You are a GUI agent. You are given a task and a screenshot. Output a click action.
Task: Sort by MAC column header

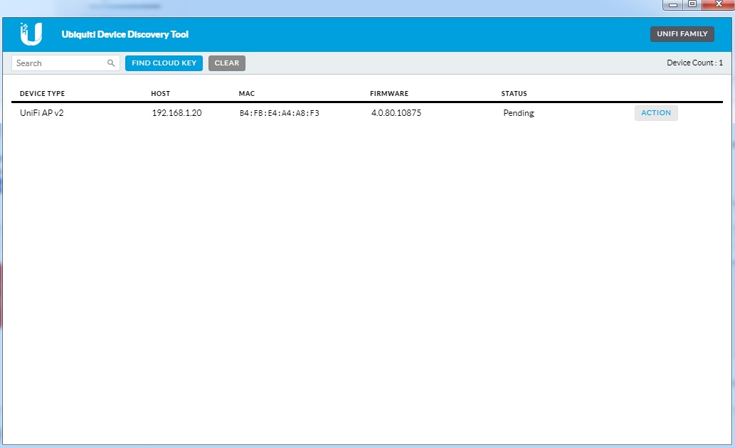click(x=247, y=94)
